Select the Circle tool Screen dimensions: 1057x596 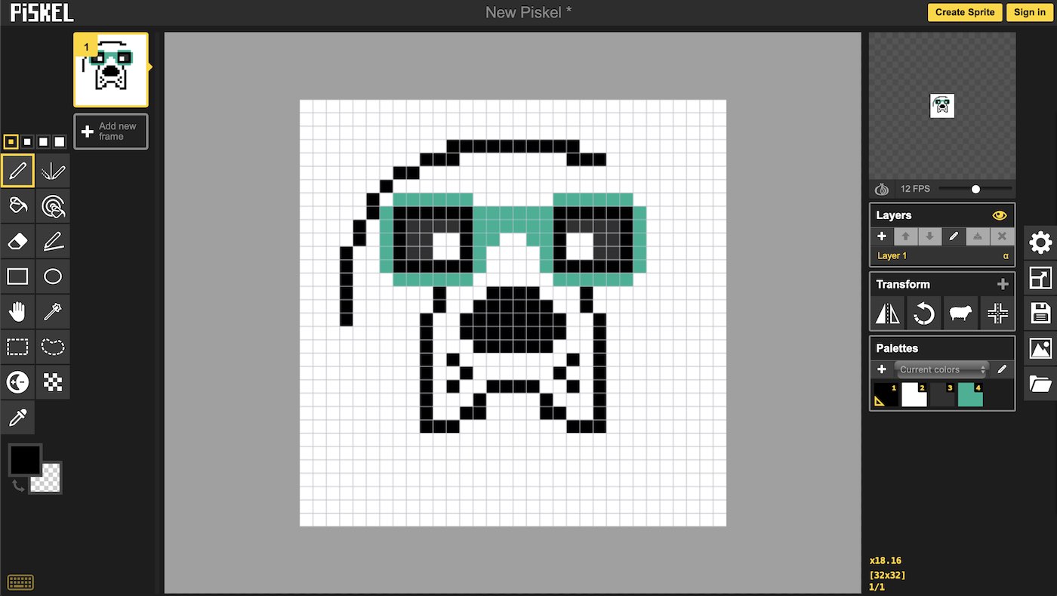pyautogui.click(x=53, y=276)
